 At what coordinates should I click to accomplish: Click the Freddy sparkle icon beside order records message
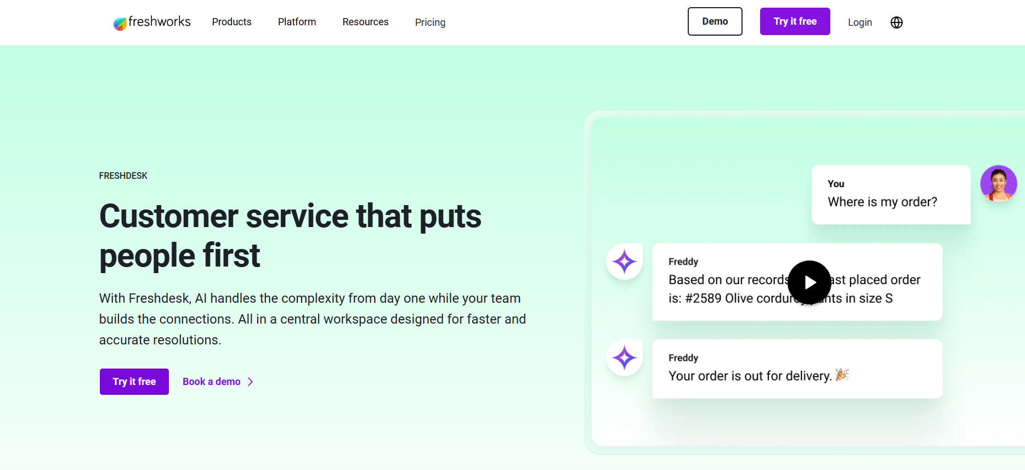point(624,262)
